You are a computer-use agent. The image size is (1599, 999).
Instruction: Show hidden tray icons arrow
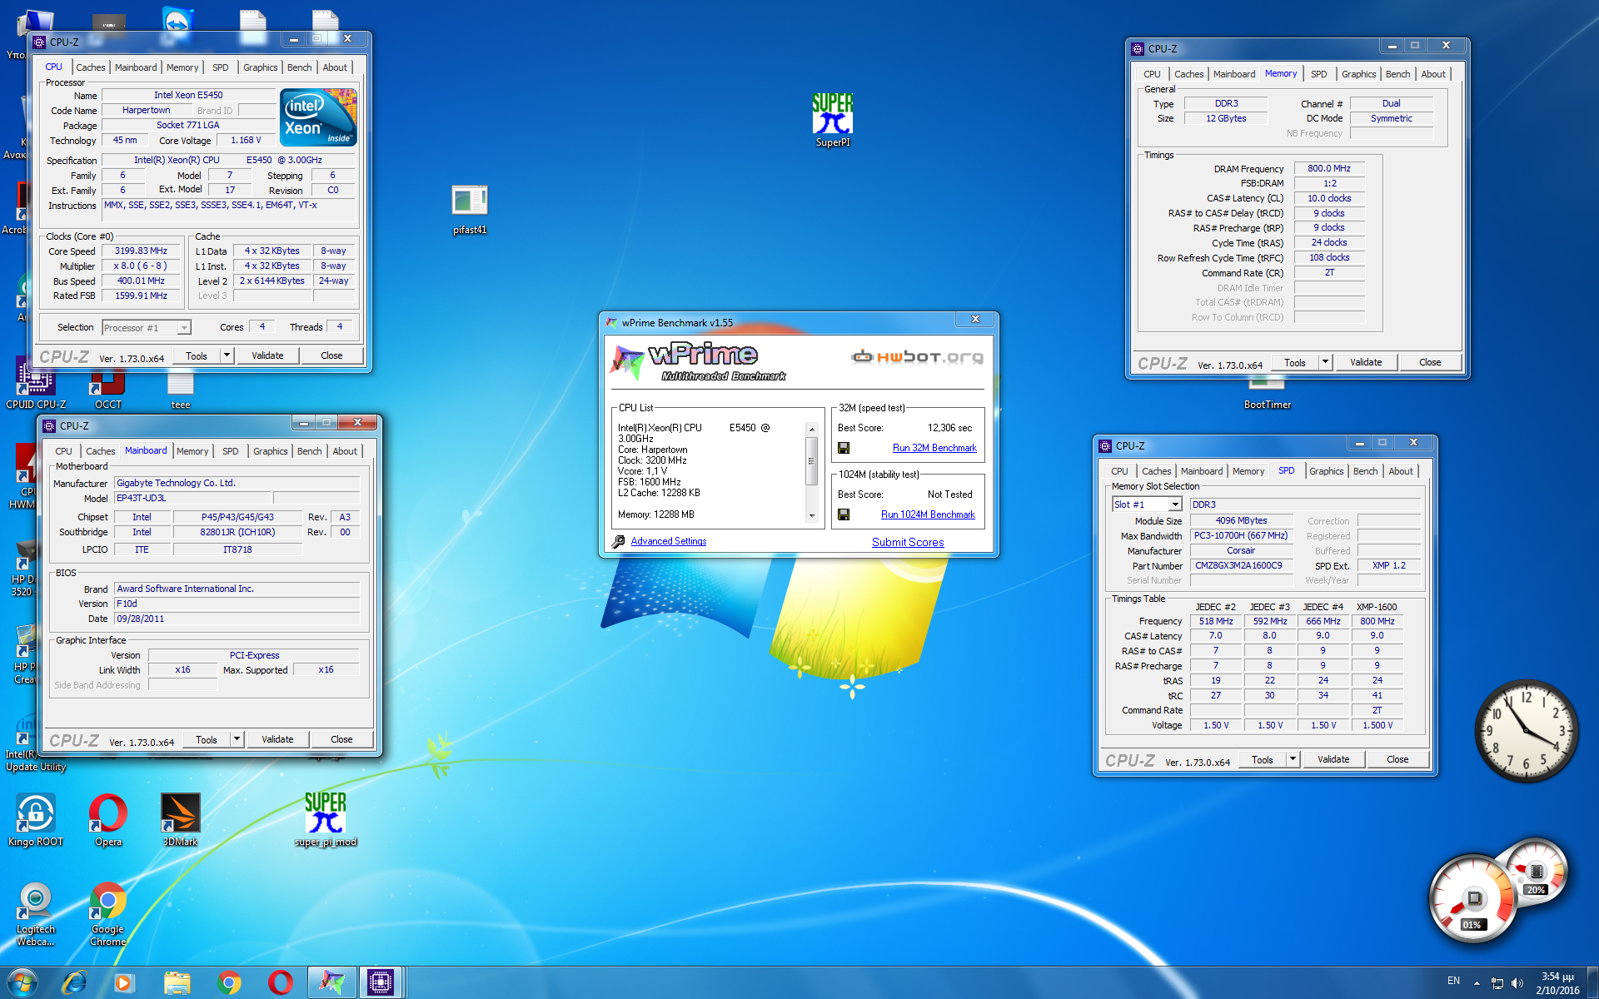pos(1477,983)
